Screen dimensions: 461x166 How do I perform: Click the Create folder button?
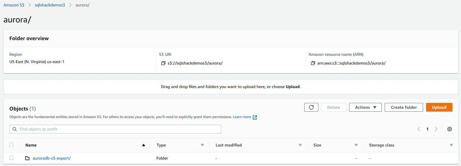pos(404,107)
